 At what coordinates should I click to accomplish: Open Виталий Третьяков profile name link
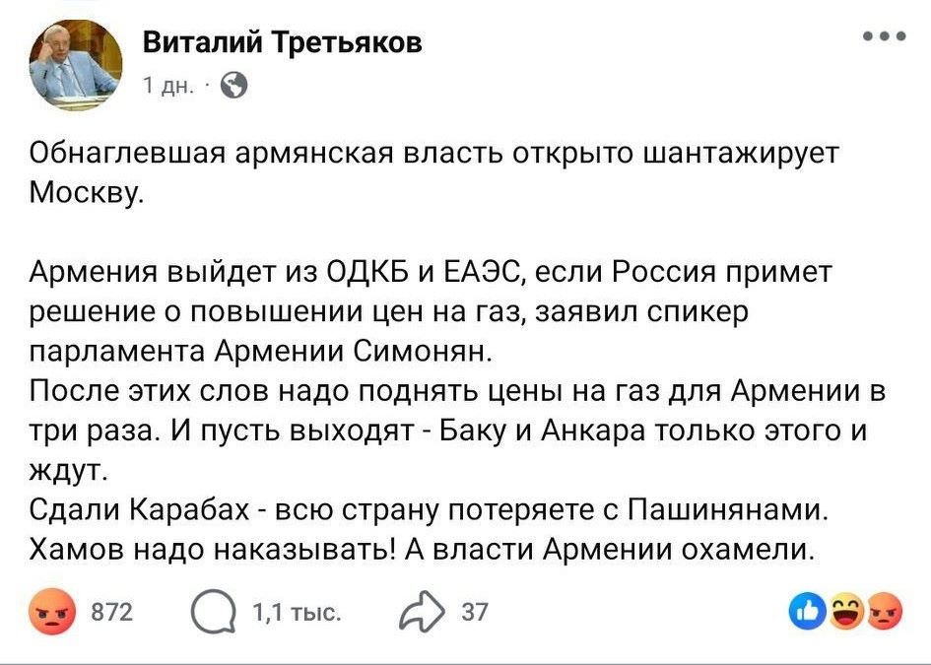tap(282, 42)
